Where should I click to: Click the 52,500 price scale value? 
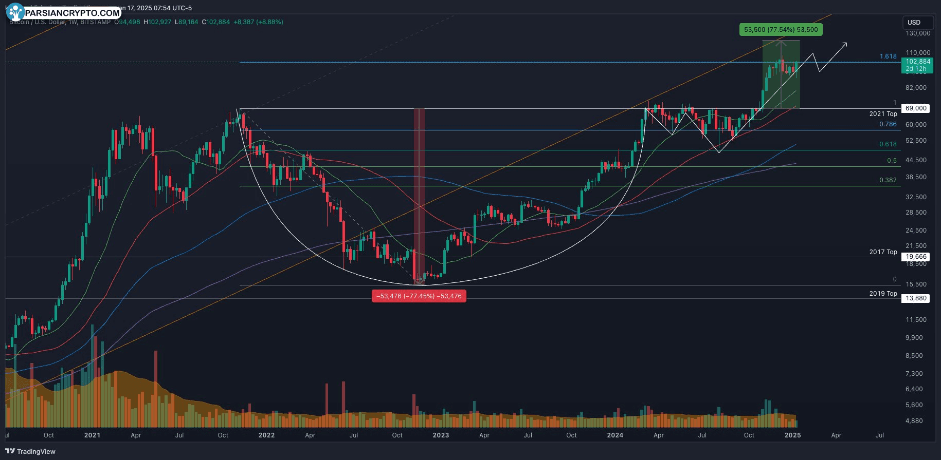(x=916, y=141)
